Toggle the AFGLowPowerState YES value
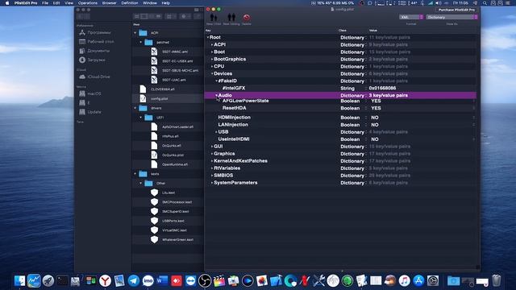Screen dimensions: 516x290 [376, 101]
